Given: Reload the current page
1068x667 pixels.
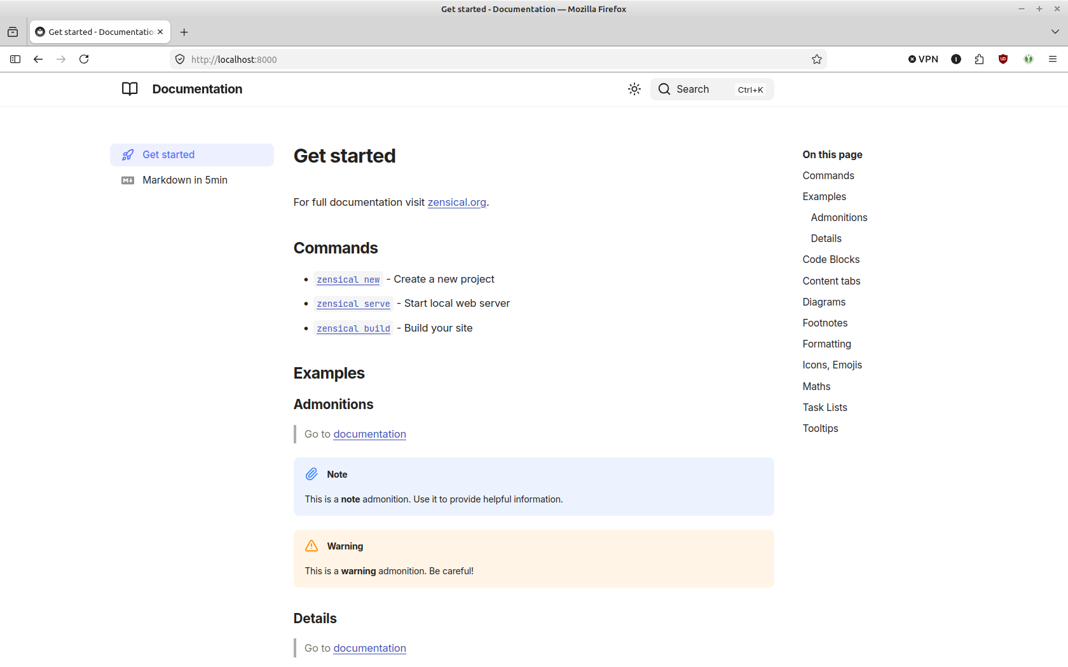Looking at the screenshot, I should 84,60.
